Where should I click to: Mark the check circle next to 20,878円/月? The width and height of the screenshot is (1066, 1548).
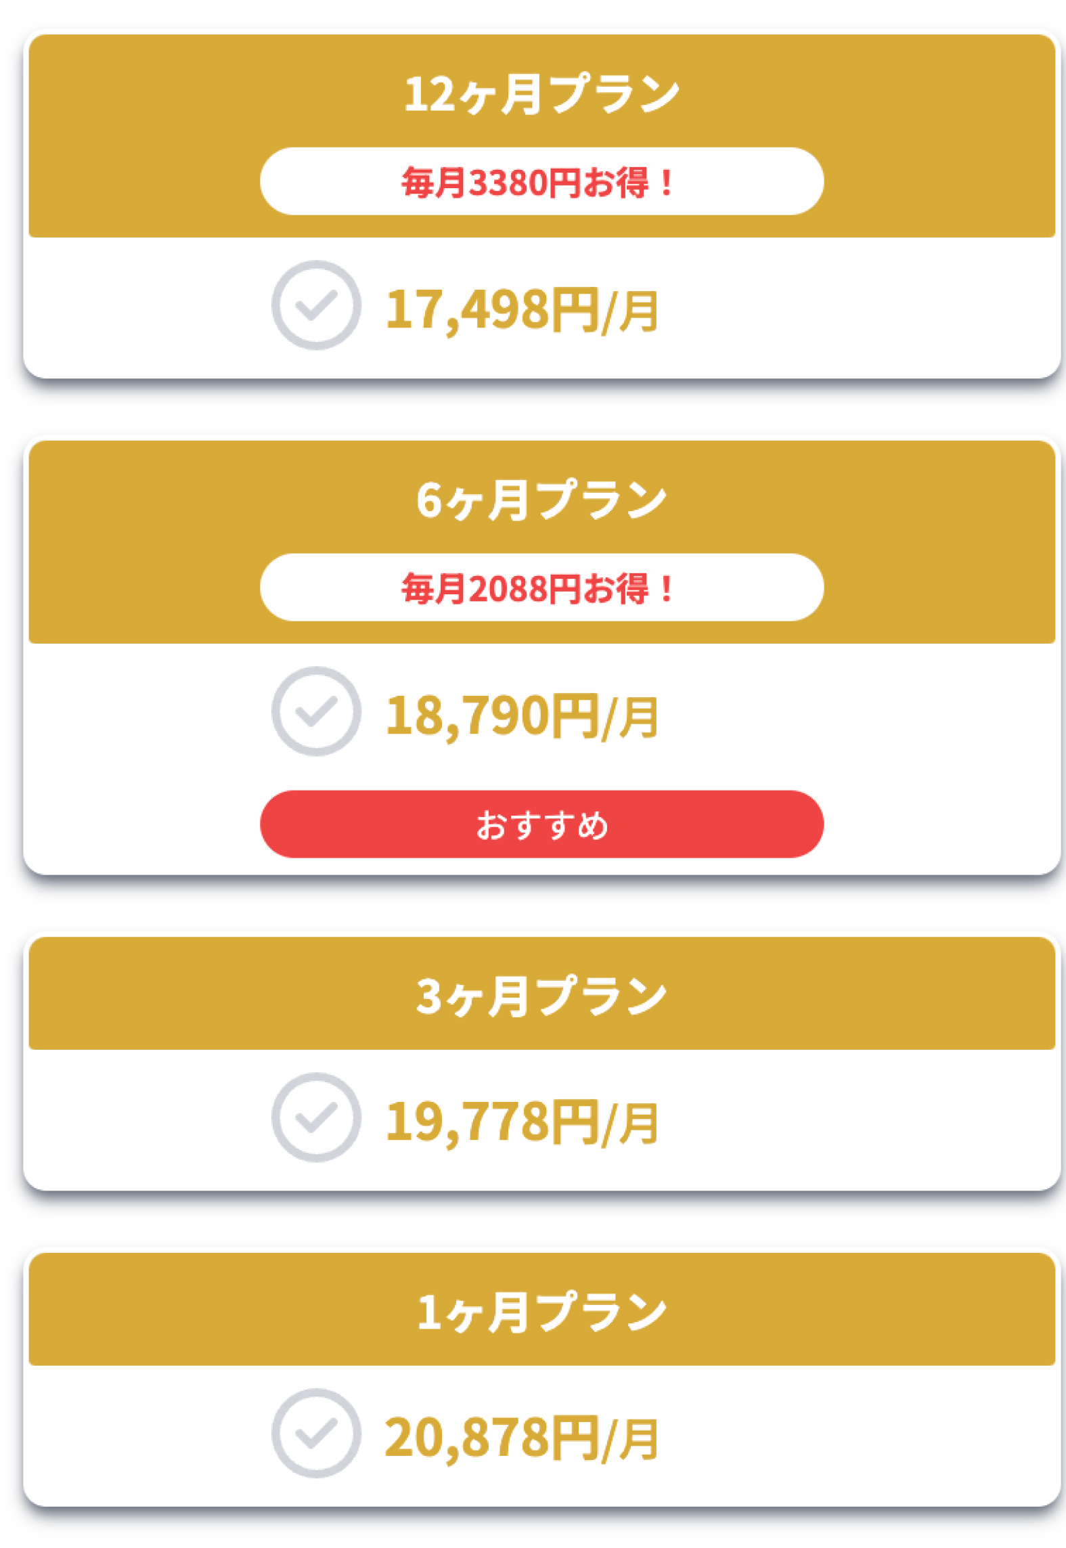pos(316,1434)
